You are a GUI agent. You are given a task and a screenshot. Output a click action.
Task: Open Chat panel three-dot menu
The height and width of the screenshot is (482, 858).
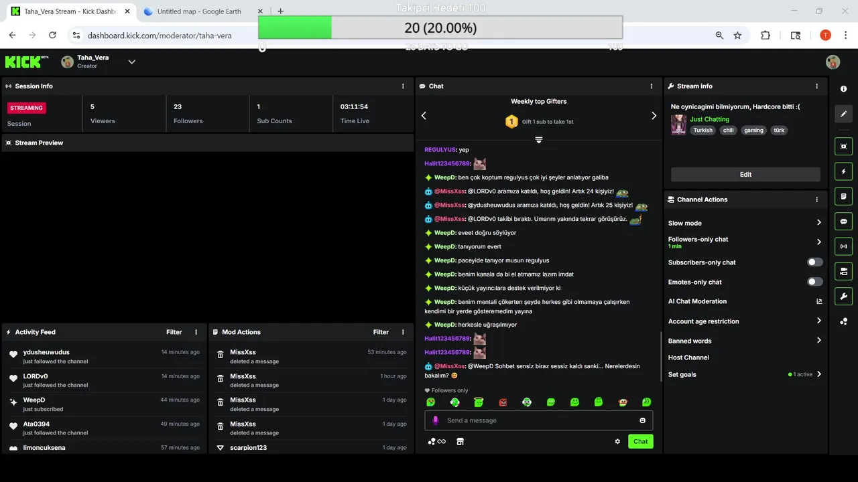[x=652, y=86]
